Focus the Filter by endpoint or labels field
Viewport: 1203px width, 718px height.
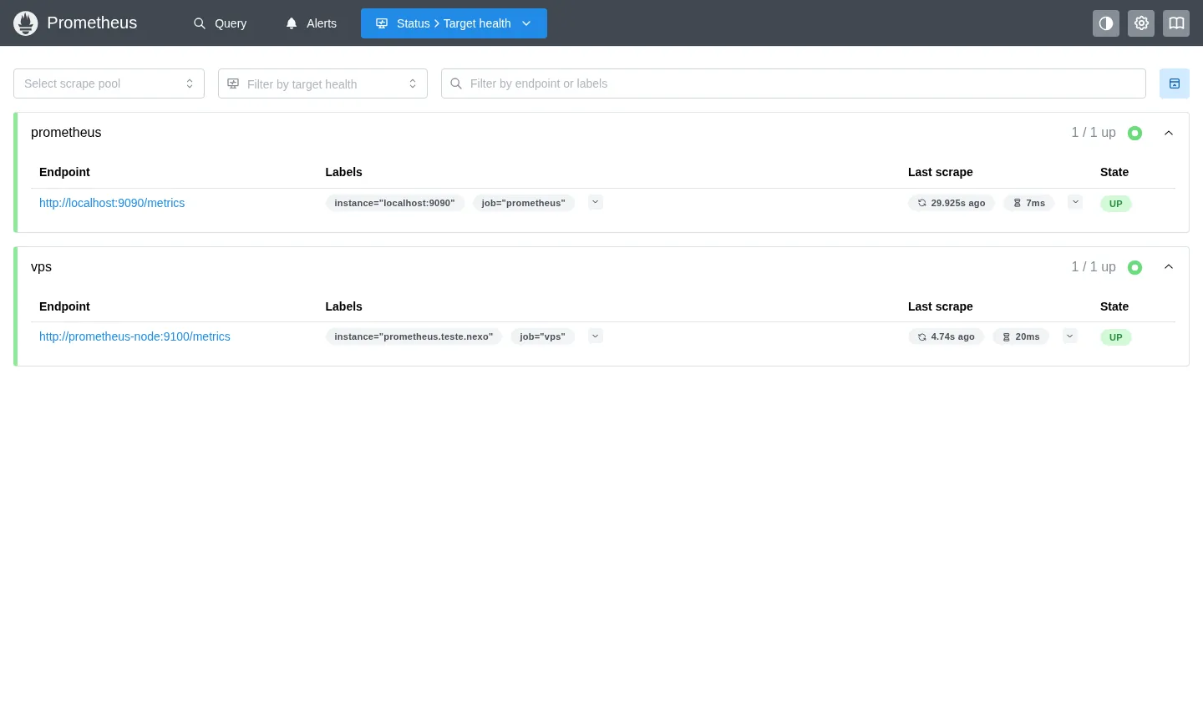click(794, 83)
